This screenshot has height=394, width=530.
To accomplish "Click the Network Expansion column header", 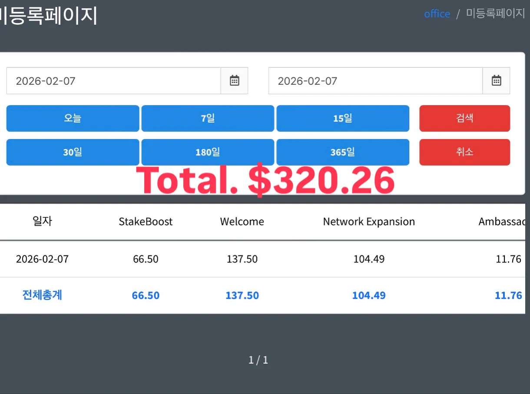I will point(369,222).
